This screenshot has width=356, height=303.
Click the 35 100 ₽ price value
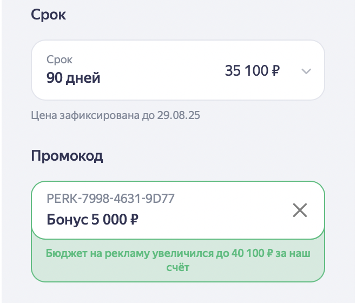tap(252, 70)
